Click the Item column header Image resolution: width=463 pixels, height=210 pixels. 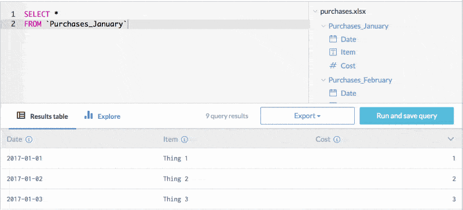pyautogui.click(x=171, y=139)
